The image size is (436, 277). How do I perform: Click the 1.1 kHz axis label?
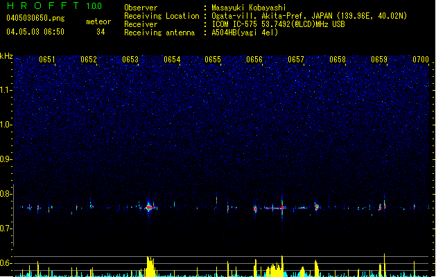tap(6, 90)
